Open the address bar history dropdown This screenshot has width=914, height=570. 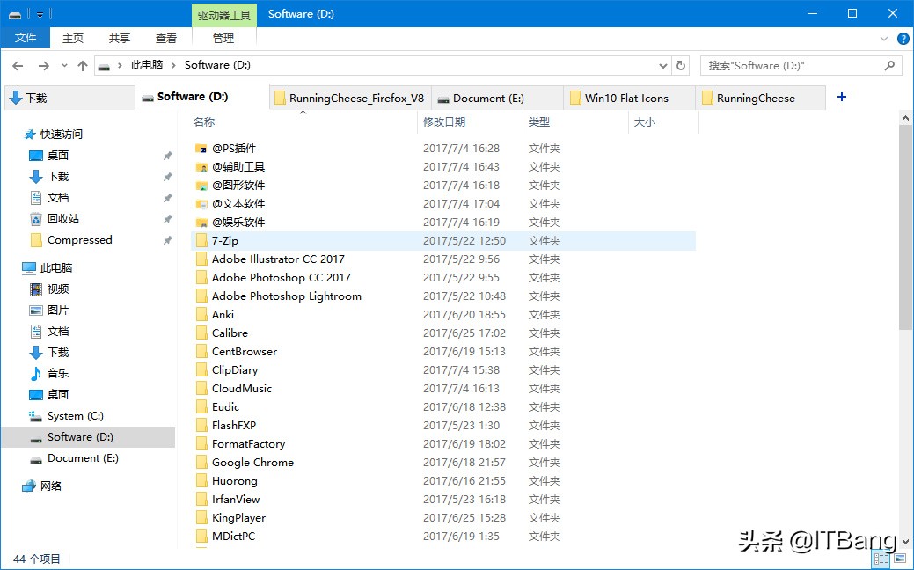[663, 64]
